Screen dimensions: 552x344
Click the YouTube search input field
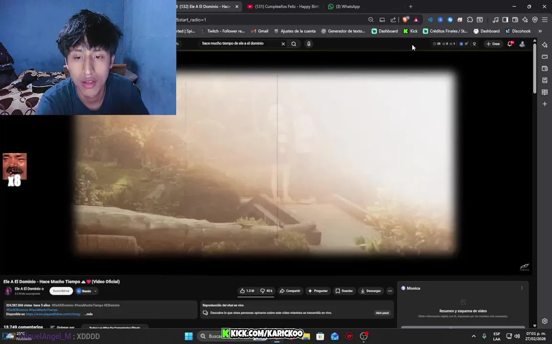(239, 43)
